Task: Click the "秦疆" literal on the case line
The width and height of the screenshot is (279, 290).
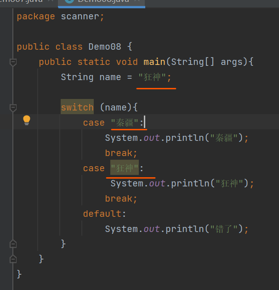Action: (124, 122)
